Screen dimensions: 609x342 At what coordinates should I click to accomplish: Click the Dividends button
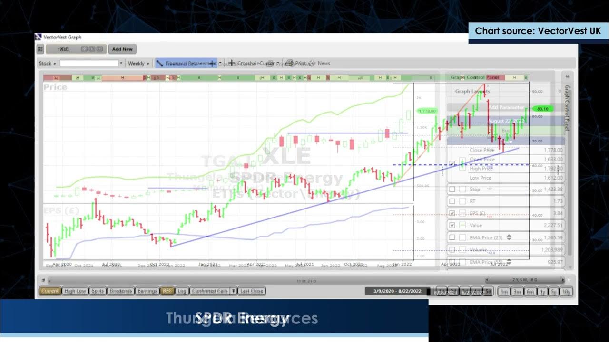120,291
